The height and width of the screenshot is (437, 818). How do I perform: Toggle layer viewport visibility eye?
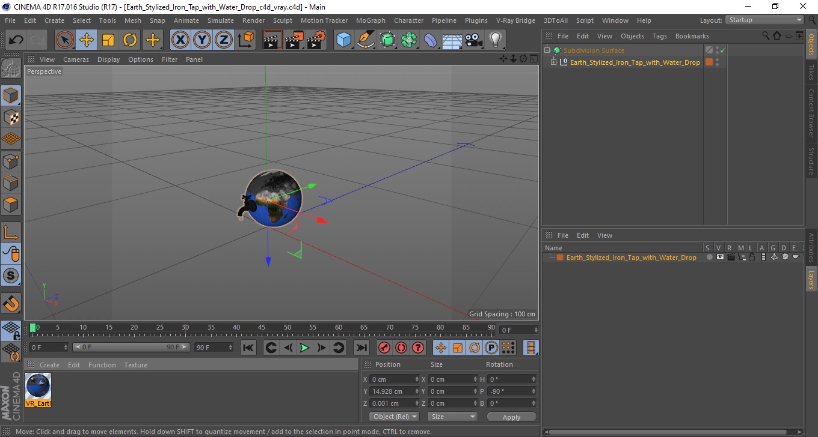[720, 257]
